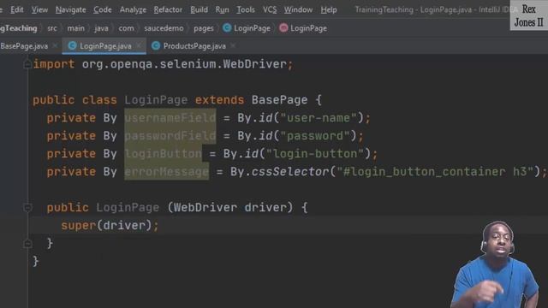
Task: Open the Tools menu
Action: 246,9
